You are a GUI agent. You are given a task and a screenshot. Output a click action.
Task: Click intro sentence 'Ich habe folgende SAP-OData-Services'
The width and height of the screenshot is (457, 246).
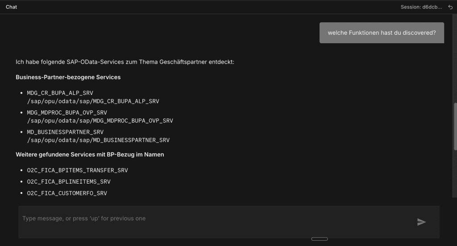125,62
